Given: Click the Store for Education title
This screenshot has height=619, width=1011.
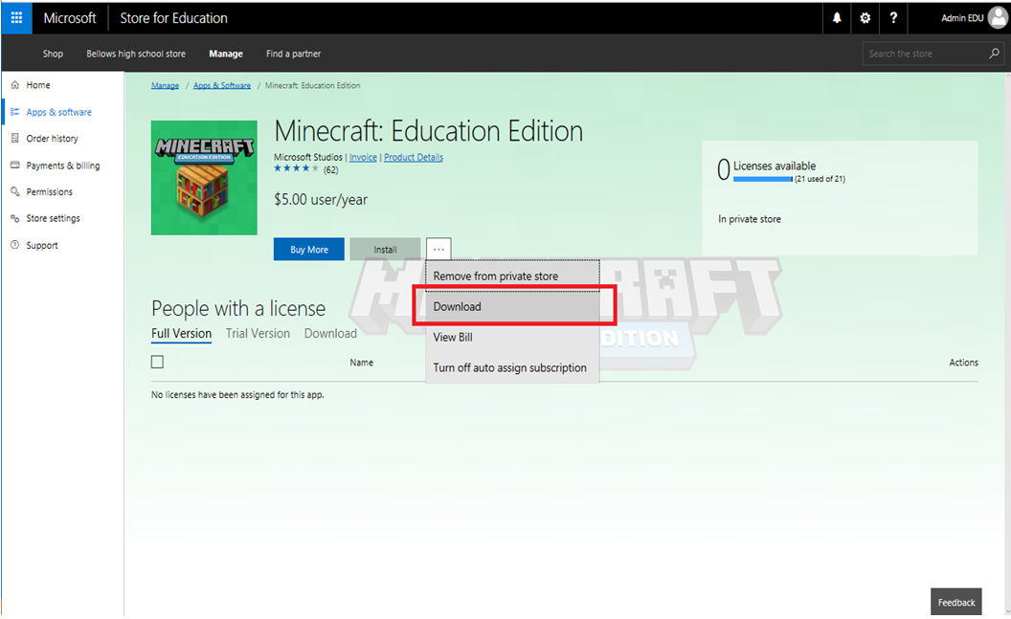Looking at the screenshot, I should pos(173,18).
